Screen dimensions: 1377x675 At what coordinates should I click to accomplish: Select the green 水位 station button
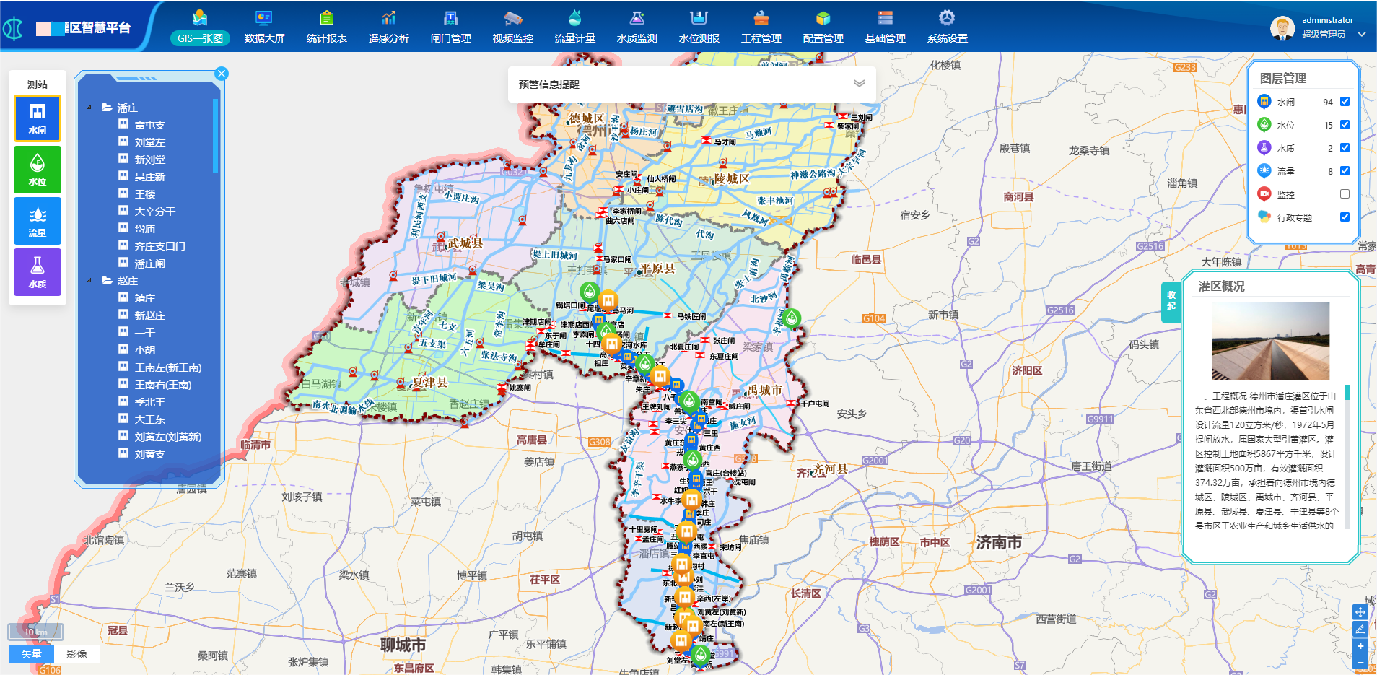coord(37,170)
